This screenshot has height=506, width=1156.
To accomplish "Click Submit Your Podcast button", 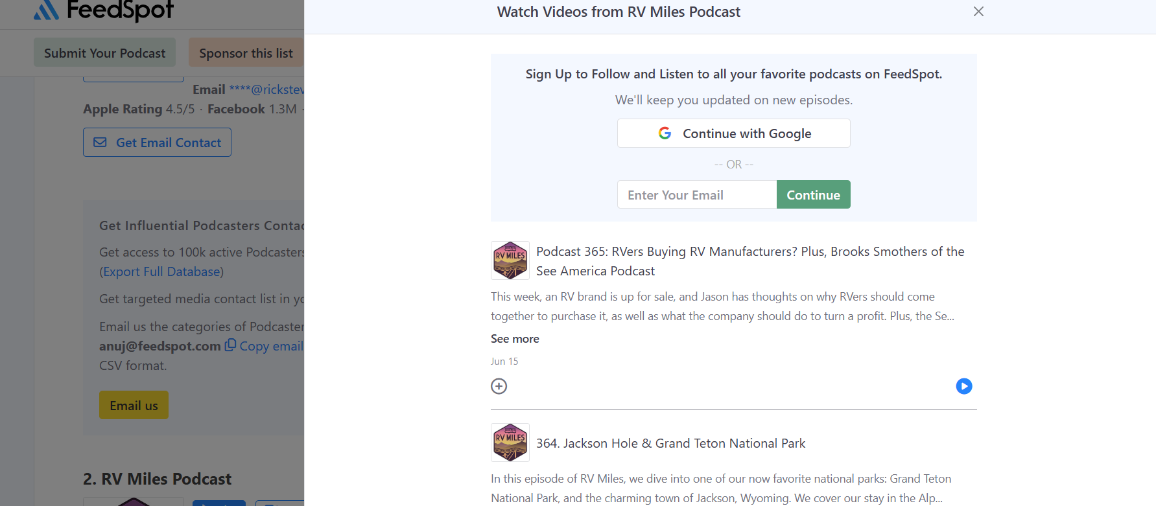I will (104, 52).
